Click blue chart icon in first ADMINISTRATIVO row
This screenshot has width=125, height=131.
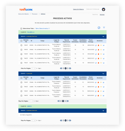coord(103,45)
